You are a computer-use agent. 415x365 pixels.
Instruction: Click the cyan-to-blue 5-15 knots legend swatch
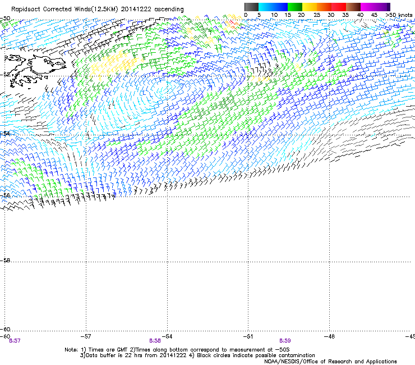(x=273, y=7)
